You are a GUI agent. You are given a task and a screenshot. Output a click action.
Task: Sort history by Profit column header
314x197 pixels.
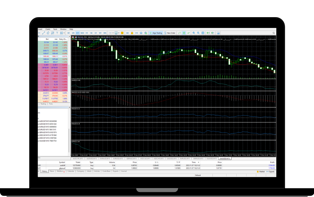click(272, 162)
